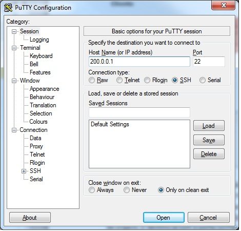Image resolution: width=241 pixels, height=231 pixels.
Task: Open the Selection category
Action: point(41,113)
